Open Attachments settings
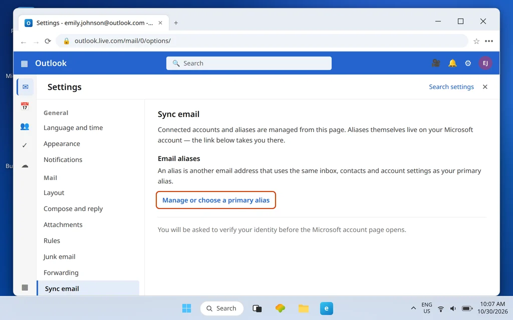 coord(63,224)
